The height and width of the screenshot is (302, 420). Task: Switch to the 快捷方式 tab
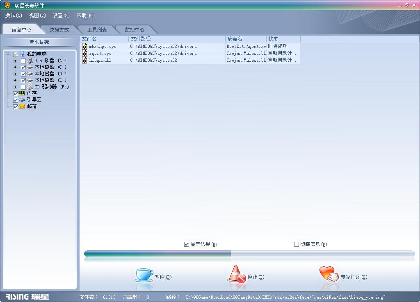pos(59,29)
